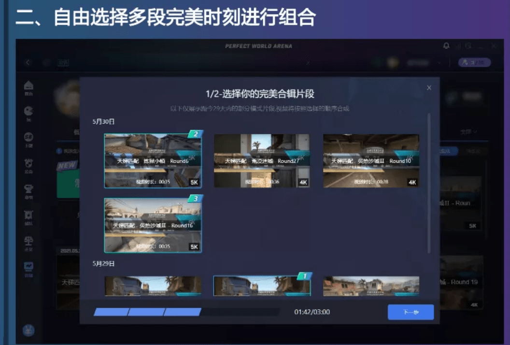510x345 pixels.
Task: Open the bear-face guild icon in the sidebar
Action: click(28, 165)
